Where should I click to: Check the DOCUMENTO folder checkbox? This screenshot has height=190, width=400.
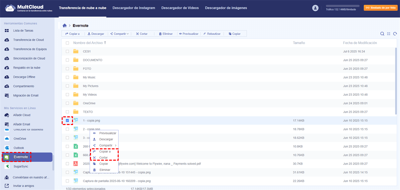click(x=67, y=60)
